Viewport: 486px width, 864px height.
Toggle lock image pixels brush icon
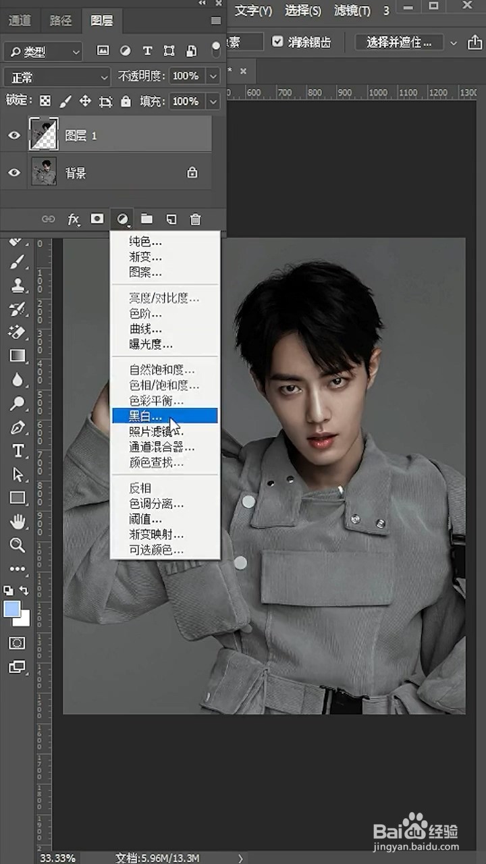(x=65, y=101)
